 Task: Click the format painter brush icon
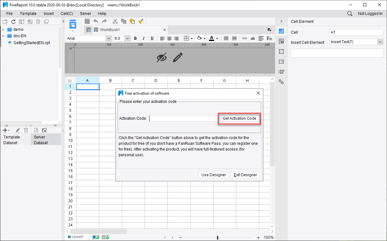(x=141, y=21)
